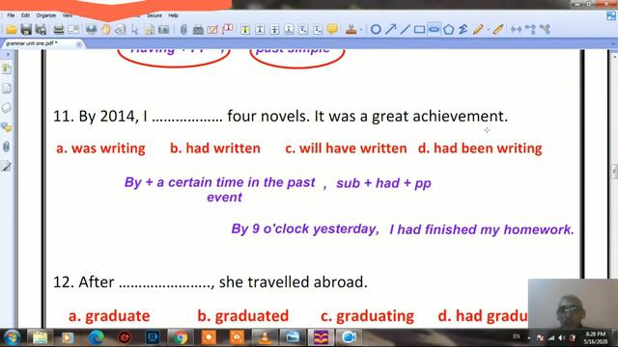
Task: Expand the left navigation panel arrow
Action: [8, 54]
